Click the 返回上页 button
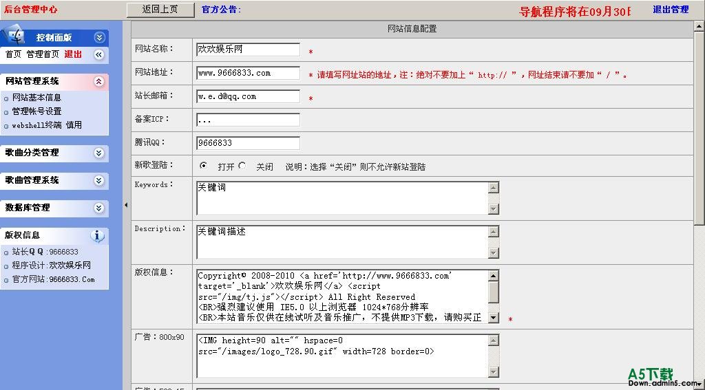The image size is (705, 390). coord(160,10)
